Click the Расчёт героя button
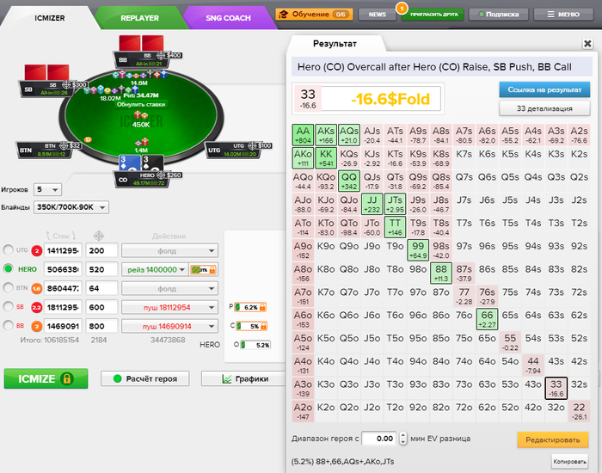Viewport: 602px width, 473px height. [145, 378]
